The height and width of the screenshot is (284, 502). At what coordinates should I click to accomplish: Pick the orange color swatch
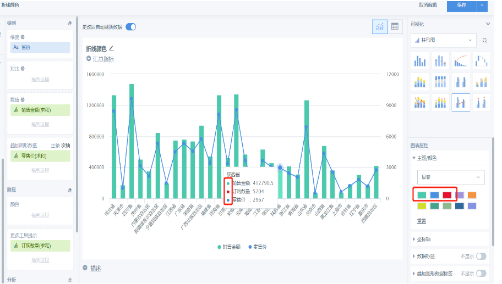click(472, 195)
